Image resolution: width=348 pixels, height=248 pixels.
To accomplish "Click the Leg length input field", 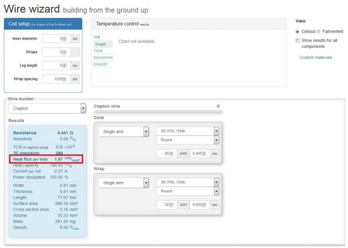I will tap(56, 66).
